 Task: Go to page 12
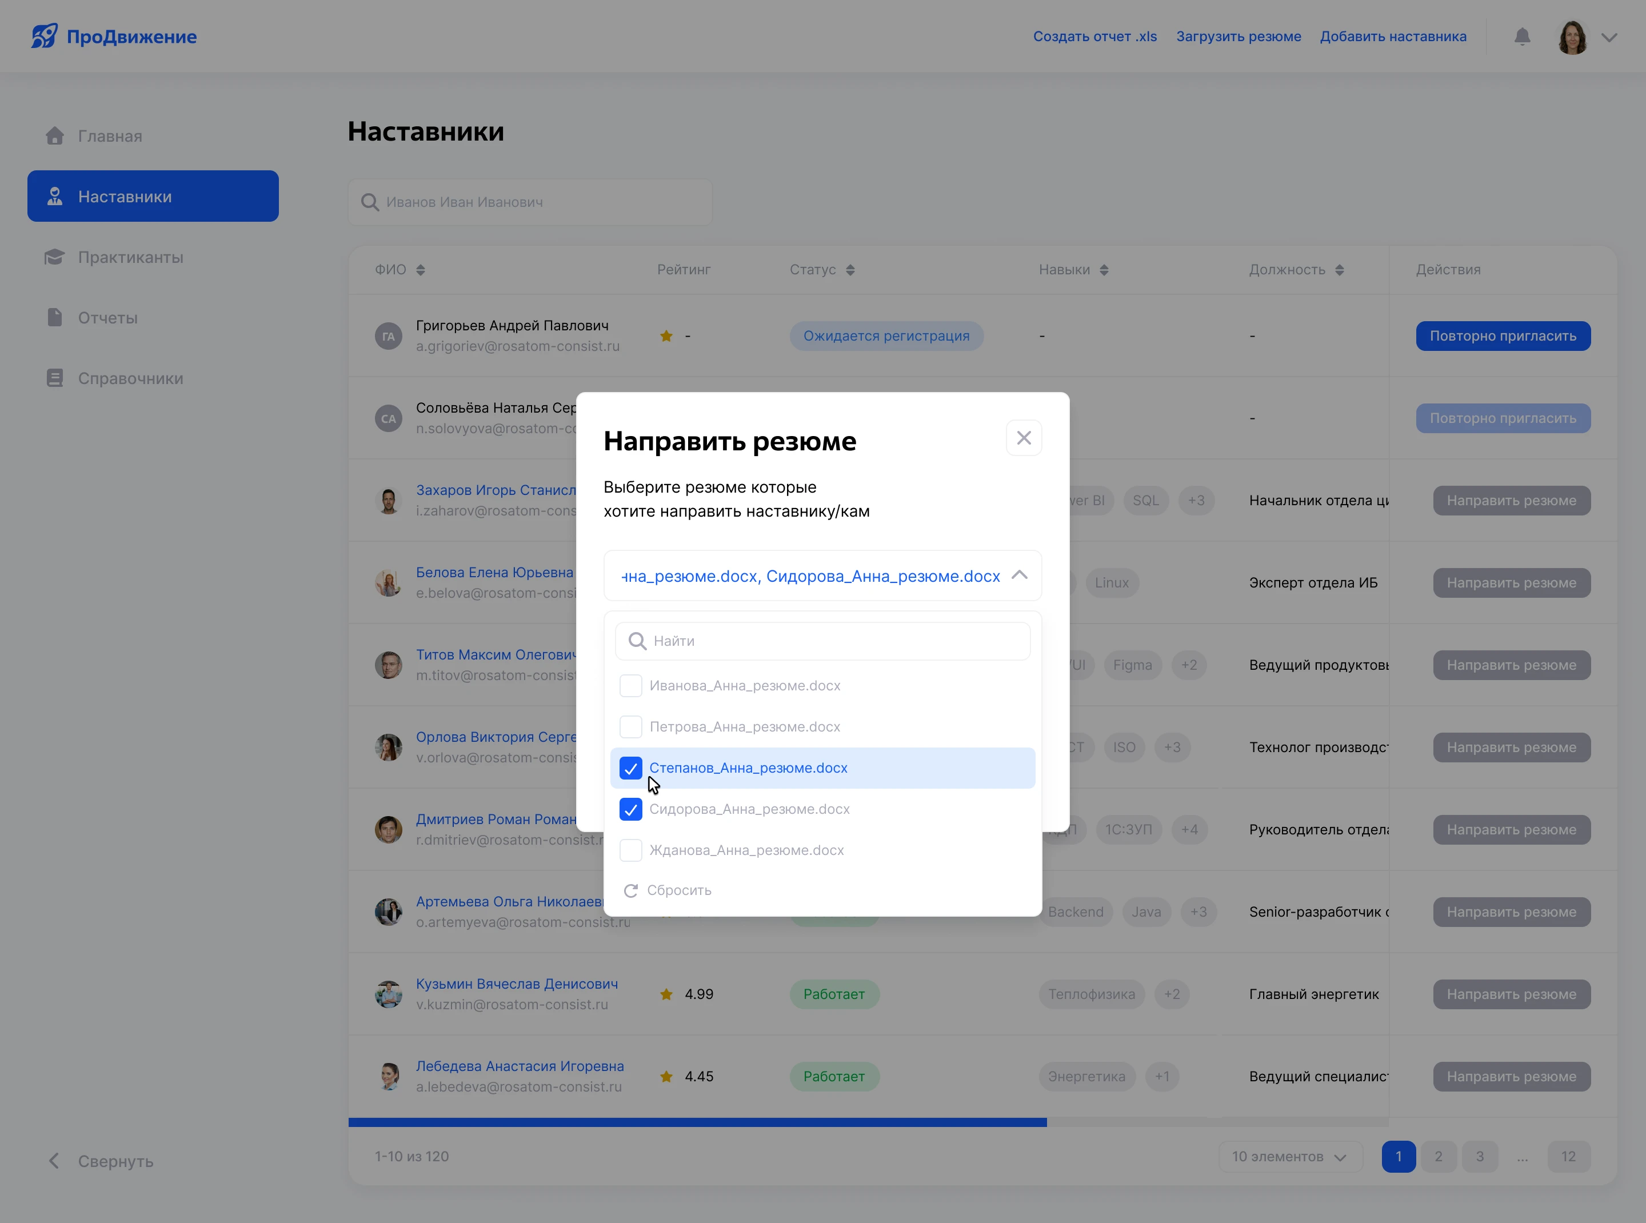click(x=1568, y=1156)
